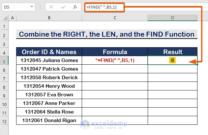Select cell '1312058 Roberk Derick'
The image size is (208, 135).
click(x=49, y=77)
